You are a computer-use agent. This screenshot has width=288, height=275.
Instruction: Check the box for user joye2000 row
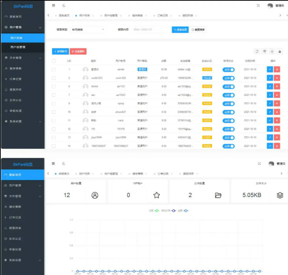click(x=54, y=137)
